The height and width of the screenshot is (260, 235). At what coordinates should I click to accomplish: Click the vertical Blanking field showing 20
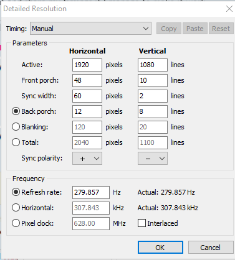click(x=153, y=127)
